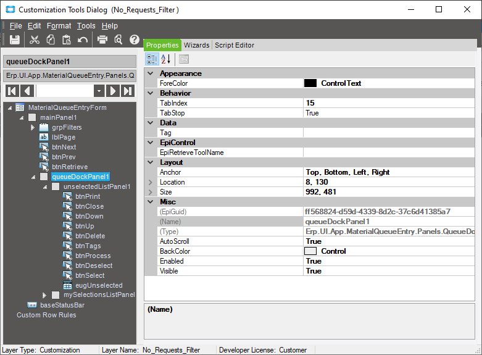Screen dimensions: 482x355
Task: Go to next control arrow
Action: (113, 91)
